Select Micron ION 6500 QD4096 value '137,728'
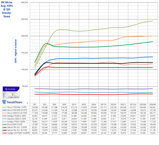 point(153,110)
